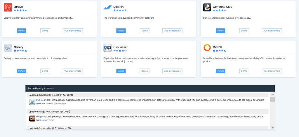Click the CubeCart icon in news
Screen dimensions: 299x137
pyautogui.click(x=32, y=102)
